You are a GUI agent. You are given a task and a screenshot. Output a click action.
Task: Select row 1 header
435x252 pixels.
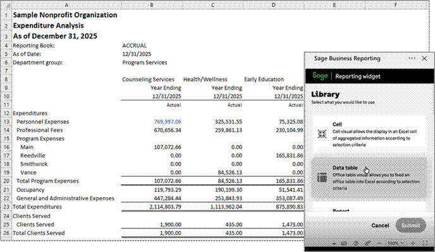6,15
